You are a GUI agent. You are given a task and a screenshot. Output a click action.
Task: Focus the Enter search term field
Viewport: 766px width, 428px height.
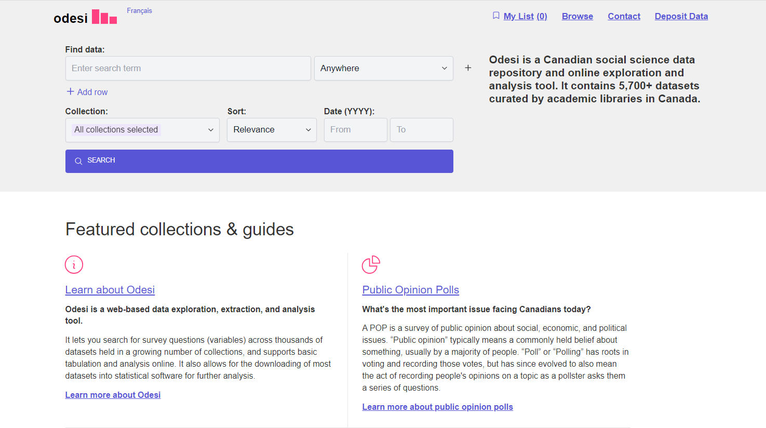pos(188,68)
